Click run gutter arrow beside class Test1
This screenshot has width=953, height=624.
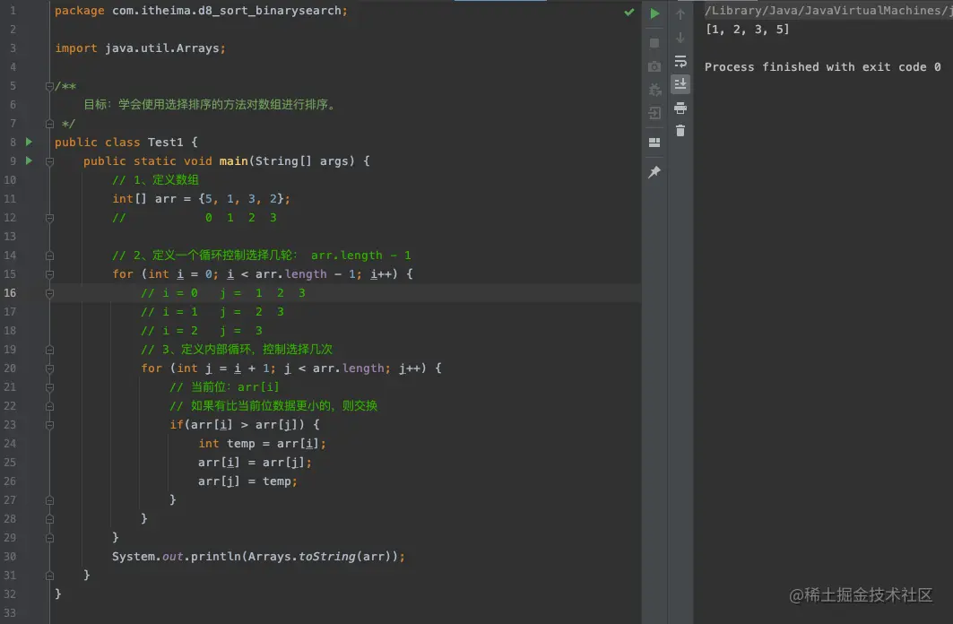point(29,142)
